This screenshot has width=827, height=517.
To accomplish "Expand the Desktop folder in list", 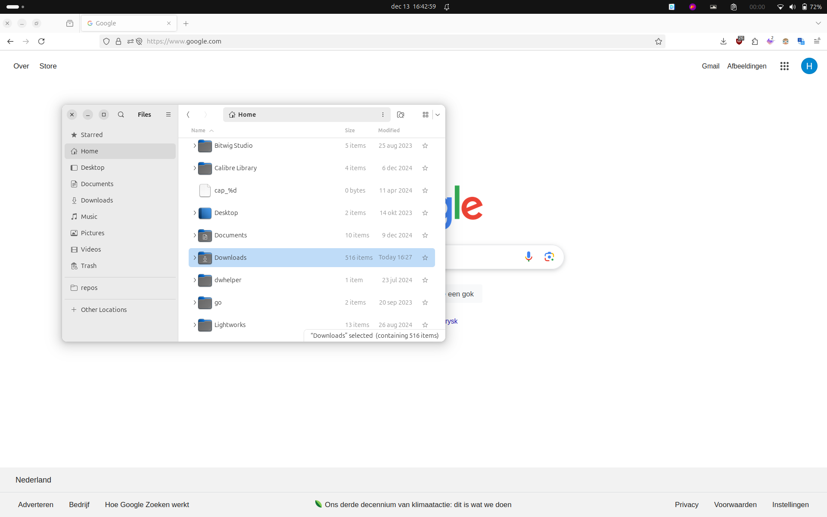I will tap(195, 213).
